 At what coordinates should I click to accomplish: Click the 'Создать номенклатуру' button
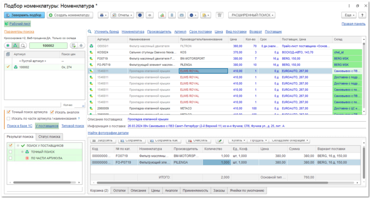coord(70,15)
